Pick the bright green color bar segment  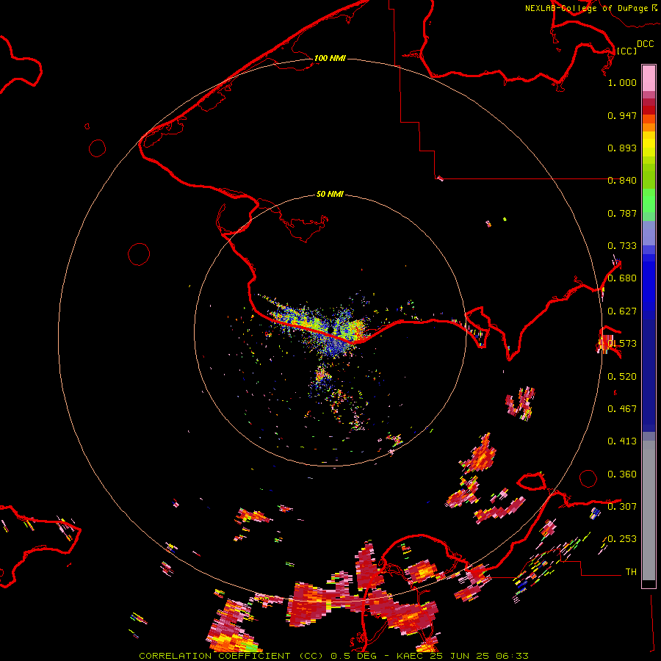point(649,201)
